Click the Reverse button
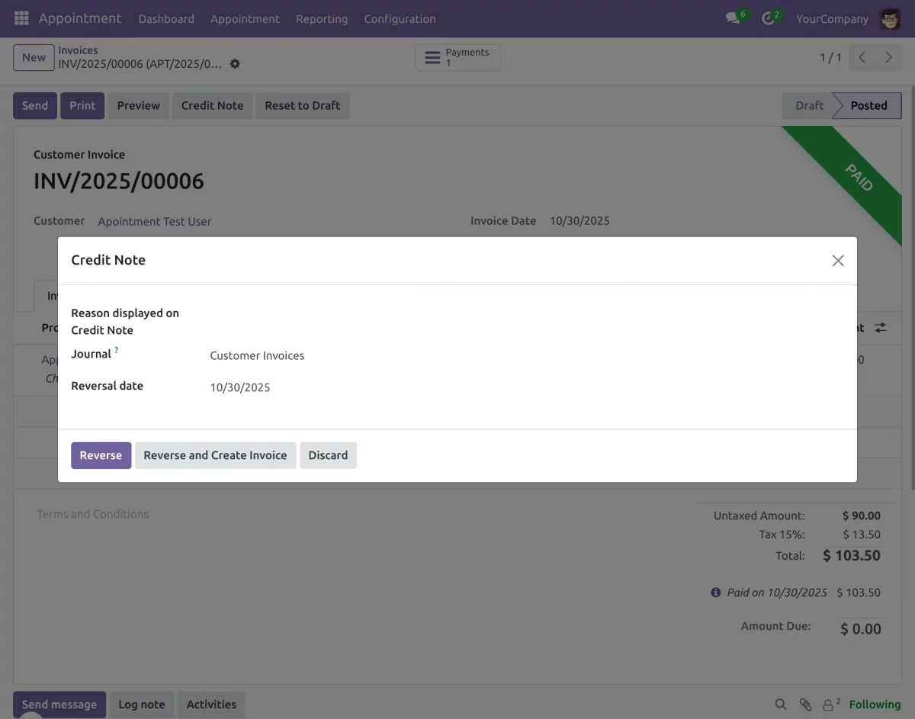Viewport: 915px width, 719px height. 101,455
